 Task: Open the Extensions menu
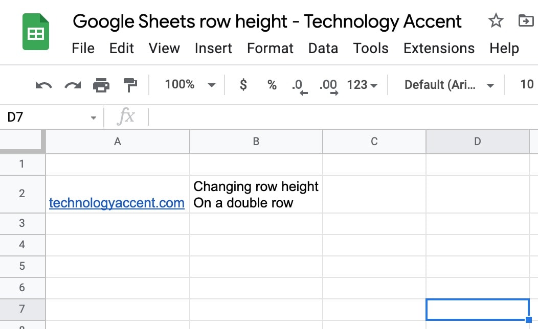point(439,49)
